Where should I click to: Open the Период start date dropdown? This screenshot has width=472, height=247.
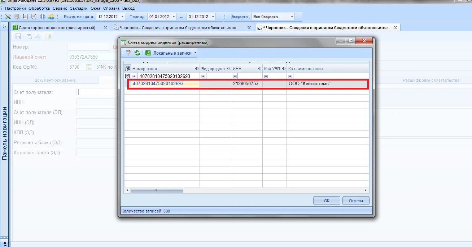coord(174,17)
